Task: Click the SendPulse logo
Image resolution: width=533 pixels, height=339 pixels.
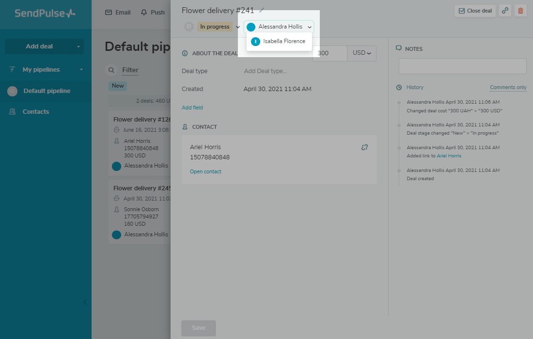Action: (45, 14)
